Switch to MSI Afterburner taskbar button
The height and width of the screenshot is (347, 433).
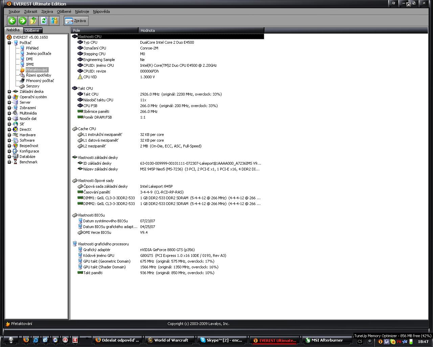pyautogui.click(x=326, y=340)
